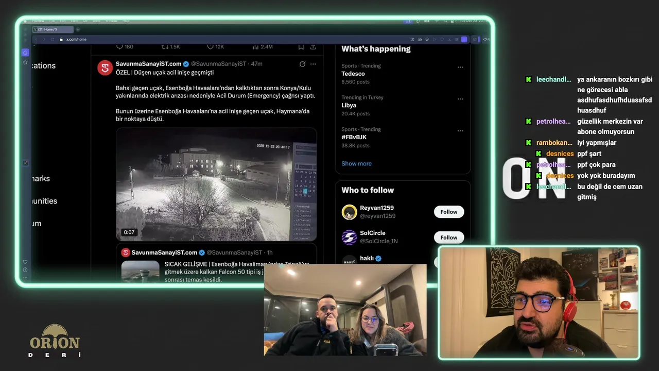The height and width of the screenshot is (371, 659).
Task: Click purple square icon in browser toolbar
Action: (464, 39)
